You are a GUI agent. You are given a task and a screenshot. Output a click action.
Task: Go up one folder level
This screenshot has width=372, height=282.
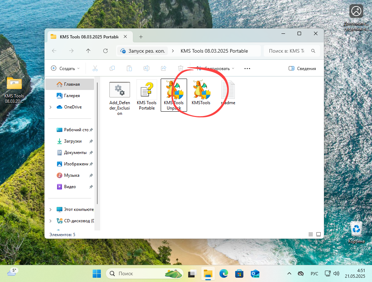(x=88, y=51)
